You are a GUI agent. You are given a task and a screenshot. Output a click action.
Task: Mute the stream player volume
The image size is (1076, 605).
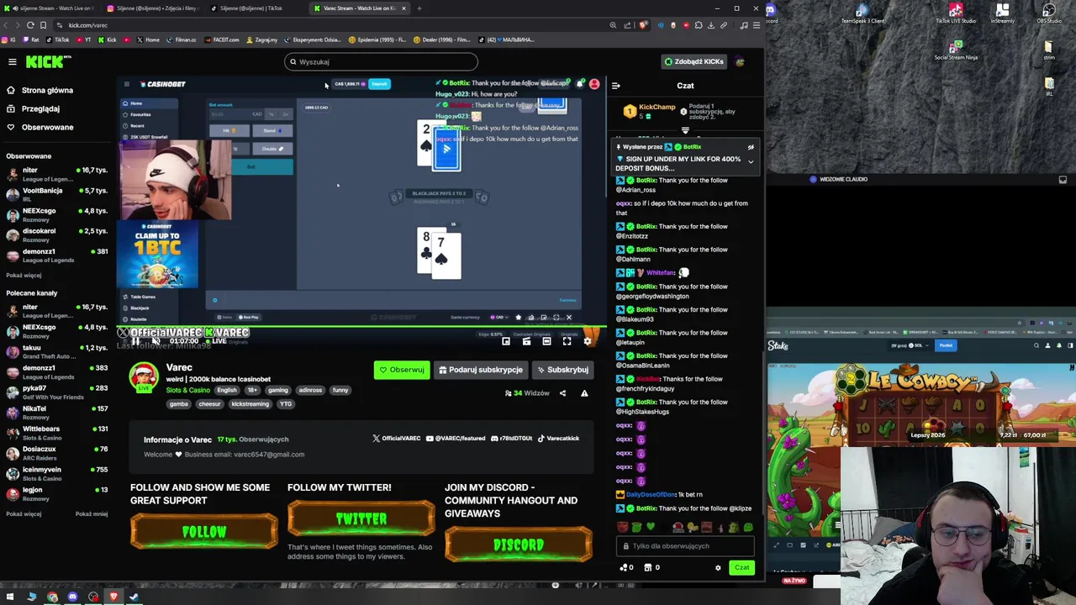156,341
